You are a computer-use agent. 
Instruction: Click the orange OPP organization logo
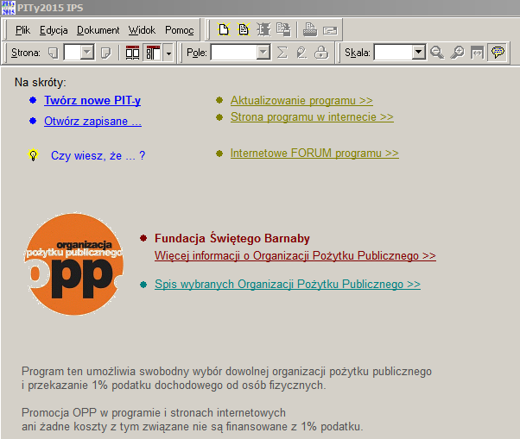pyautogui.click(x=74, y=257)
